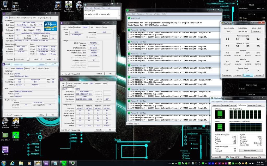This screenshot has height=166, width=267.
Task: Select the Crysis game desktop icon
Action: point(79,5)
